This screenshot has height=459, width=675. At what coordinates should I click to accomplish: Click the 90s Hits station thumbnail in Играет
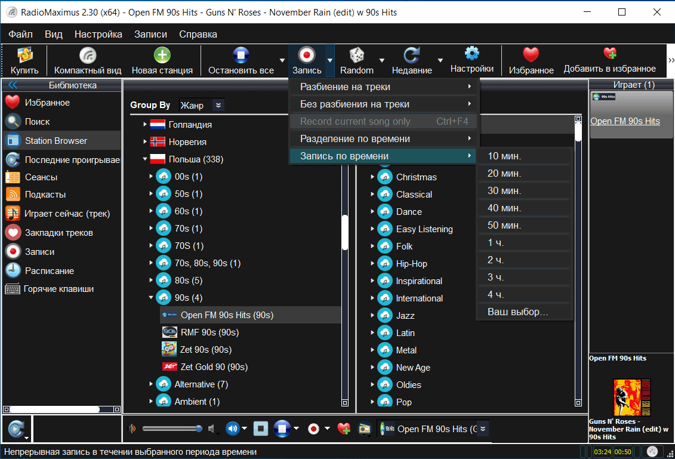tap(604, 97)
